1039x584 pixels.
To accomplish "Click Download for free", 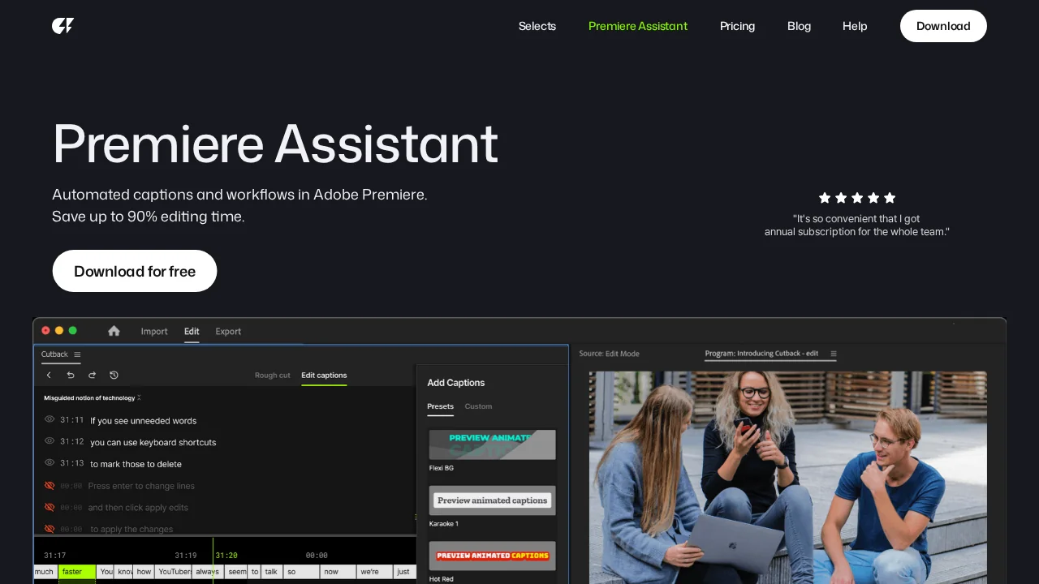I will (x=134, y=271).
